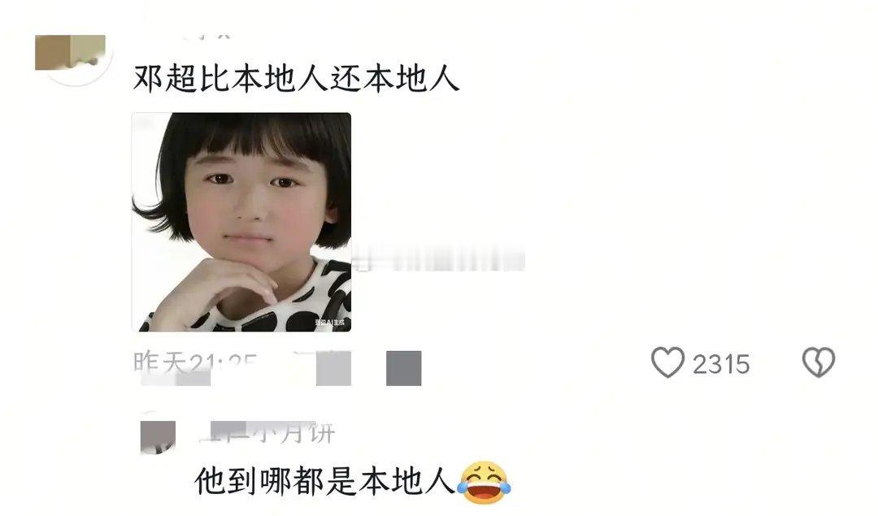Screen dimensions: 878x516
Task: Tap the 都是 characters in the reply
Action: [324, 482]
